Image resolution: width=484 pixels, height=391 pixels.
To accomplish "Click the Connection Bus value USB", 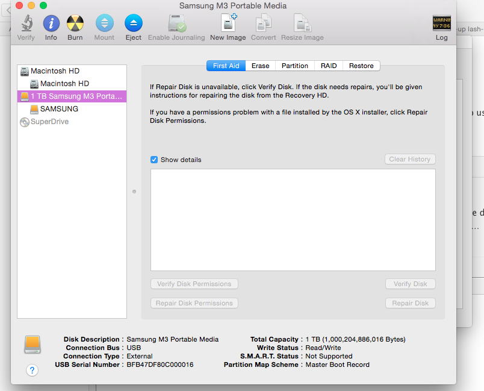I will 134,348.
